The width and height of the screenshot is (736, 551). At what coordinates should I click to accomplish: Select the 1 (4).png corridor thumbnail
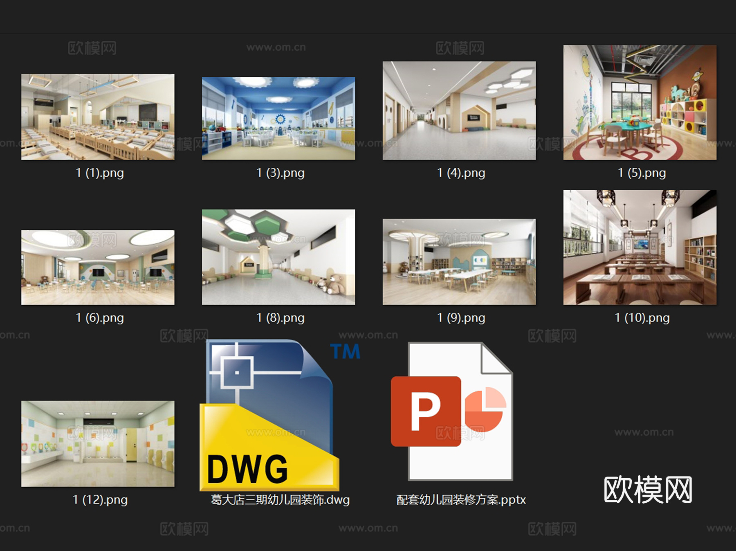459,110
